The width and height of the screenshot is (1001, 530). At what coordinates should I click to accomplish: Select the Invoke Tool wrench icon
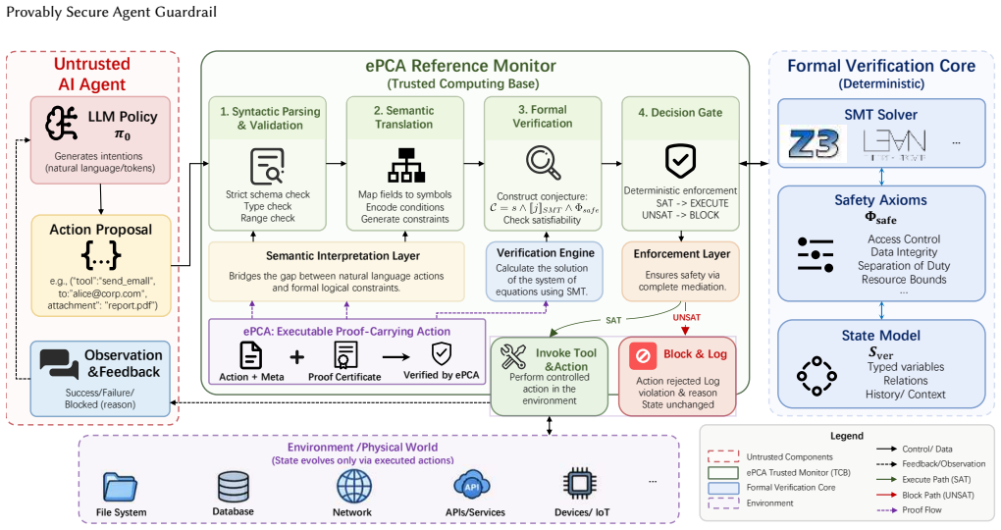pos(513,357)
